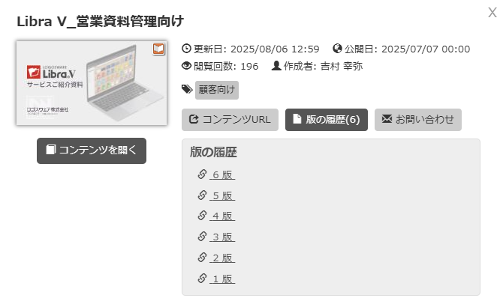Click the 顧客向け tag
This screenshot has height=304, width=503.
pos(217,90)
